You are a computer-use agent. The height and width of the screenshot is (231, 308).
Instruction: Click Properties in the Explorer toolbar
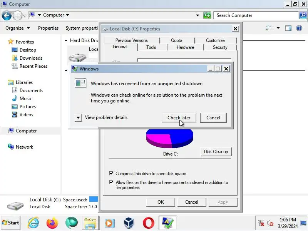[x=49, y=28]
